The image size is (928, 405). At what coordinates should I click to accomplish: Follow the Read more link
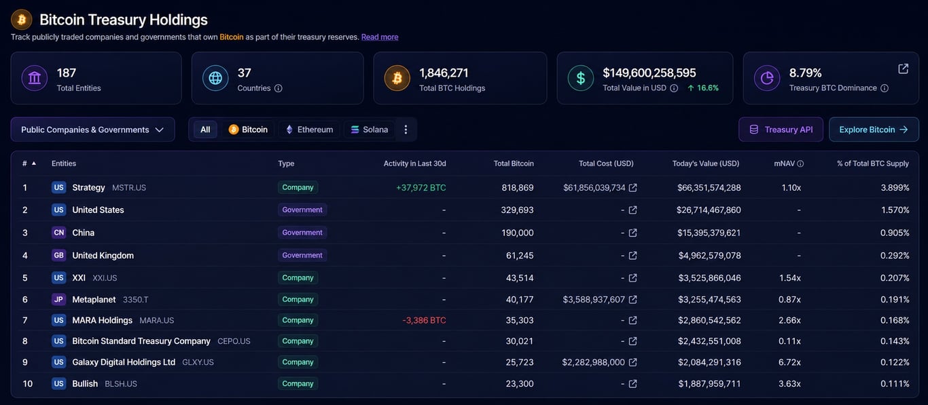[x=380, y=37]
